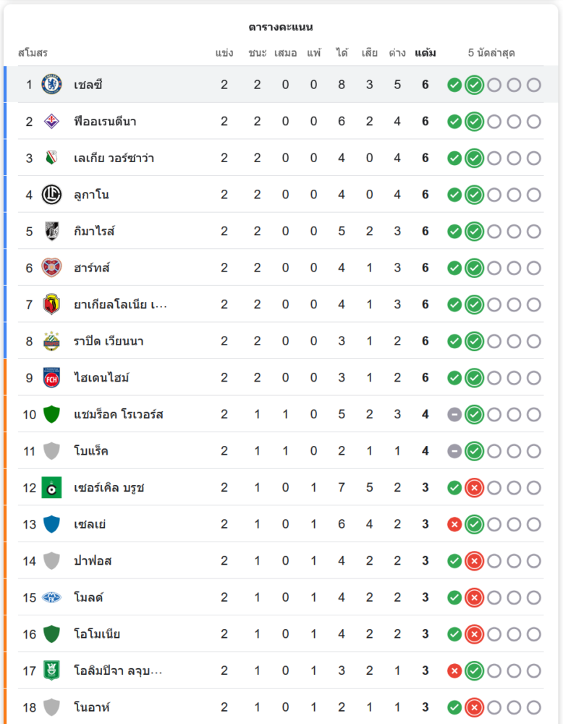Click Cercle Brugge's red loss indicator
563x724 pixels.
pyautogui.click(x=474, y=487)
